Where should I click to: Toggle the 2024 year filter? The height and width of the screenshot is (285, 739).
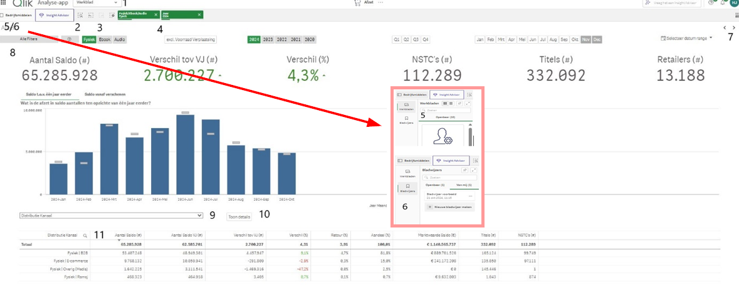coord(254,39)
